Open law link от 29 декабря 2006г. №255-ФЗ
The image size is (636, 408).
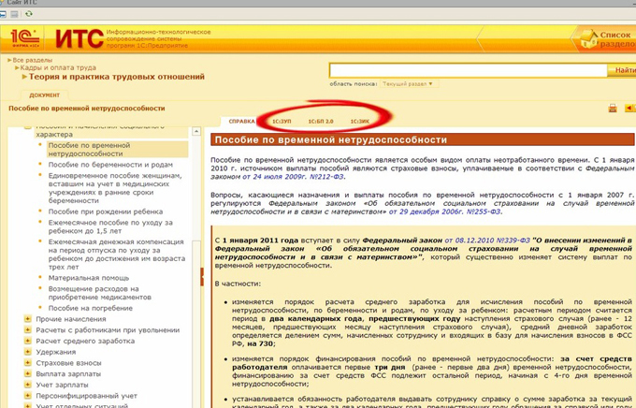point(444,211)
